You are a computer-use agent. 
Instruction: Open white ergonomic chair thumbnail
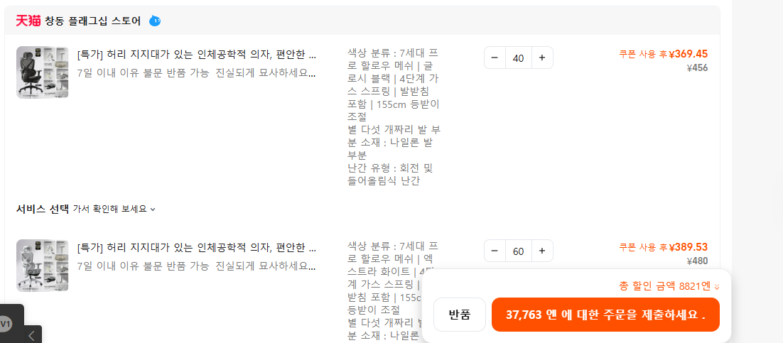(43, 265)
